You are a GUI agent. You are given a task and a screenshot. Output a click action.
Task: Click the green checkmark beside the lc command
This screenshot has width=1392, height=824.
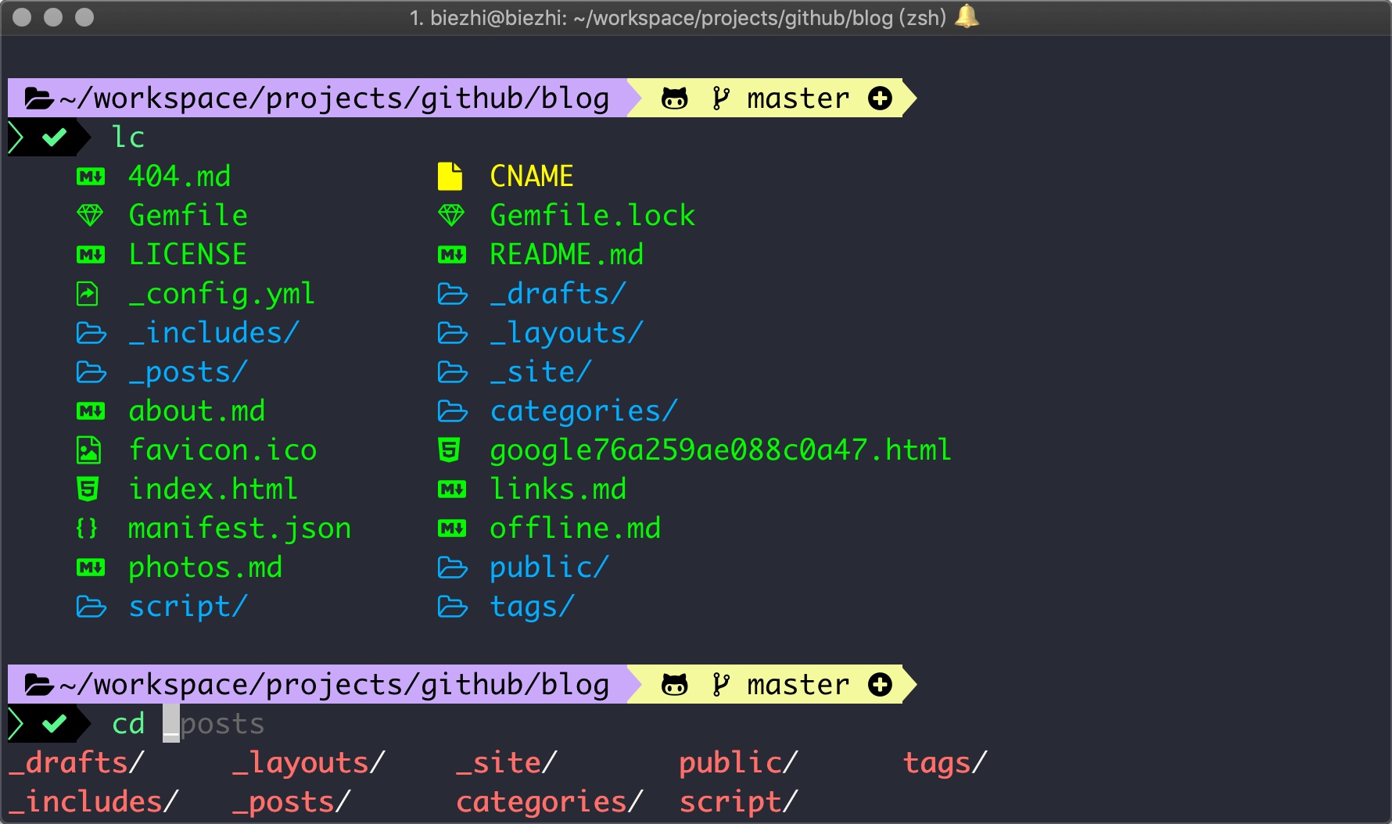pos(54,138)
